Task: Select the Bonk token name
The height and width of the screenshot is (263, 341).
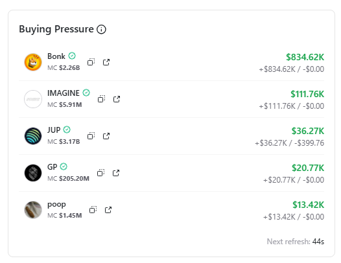Action: click(x=56, y=56)
